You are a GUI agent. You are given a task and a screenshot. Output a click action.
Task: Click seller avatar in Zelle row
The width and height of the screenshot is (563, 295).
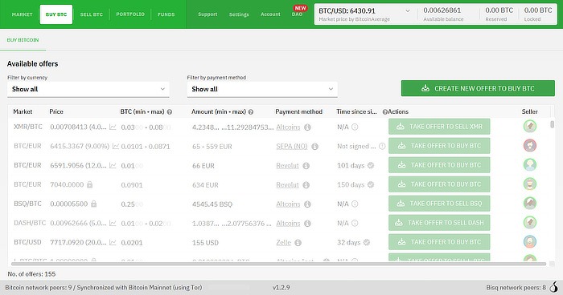(530, 241)
